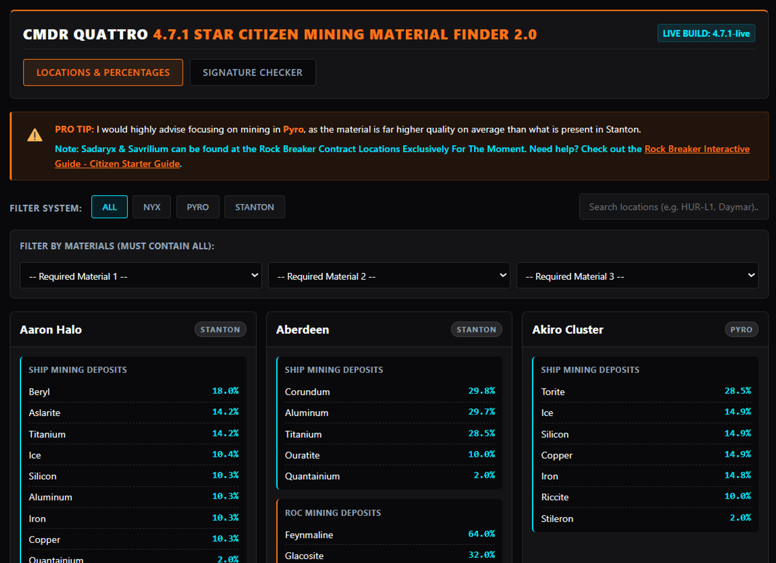The image size is (776, 563).
Task: Open the Rock Breaker Interactive Guide link
Action: tap(697, 149)
